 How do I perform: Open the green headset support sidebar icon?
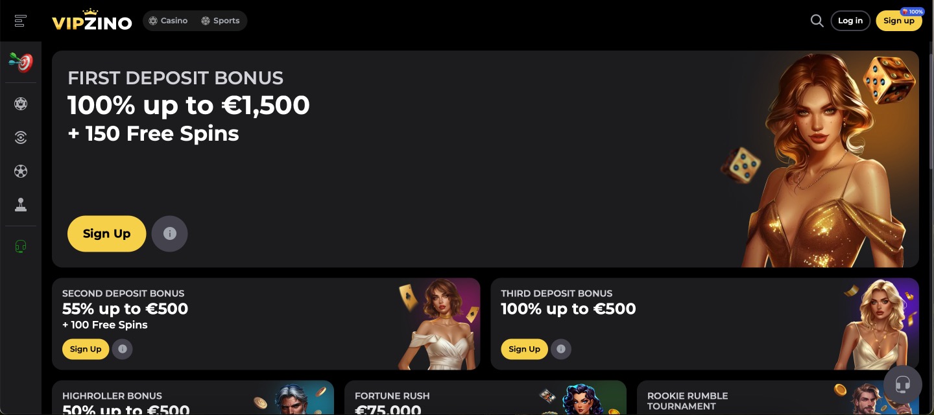[x=21, y=246]
